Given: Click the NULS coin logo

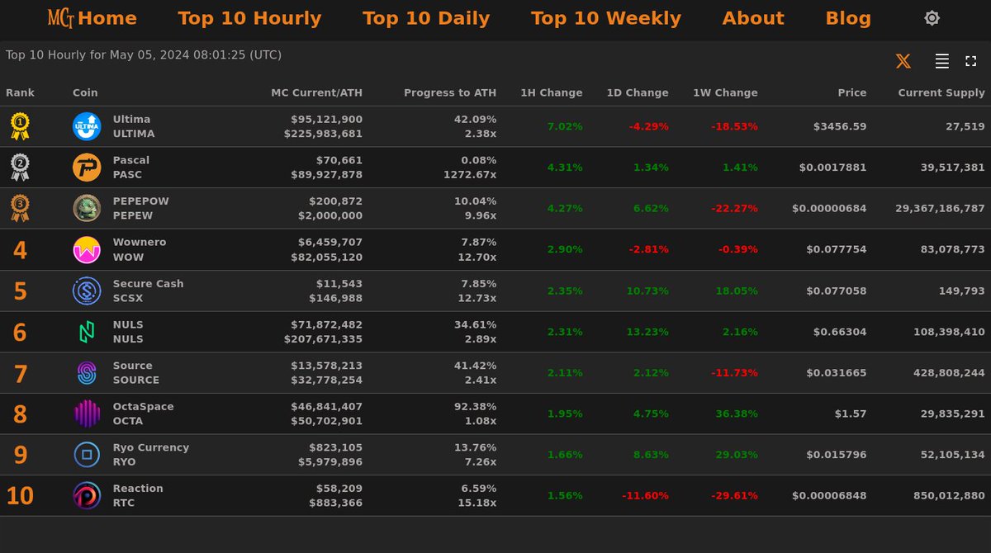Looking at the screenshot, I should pos(87,332).
